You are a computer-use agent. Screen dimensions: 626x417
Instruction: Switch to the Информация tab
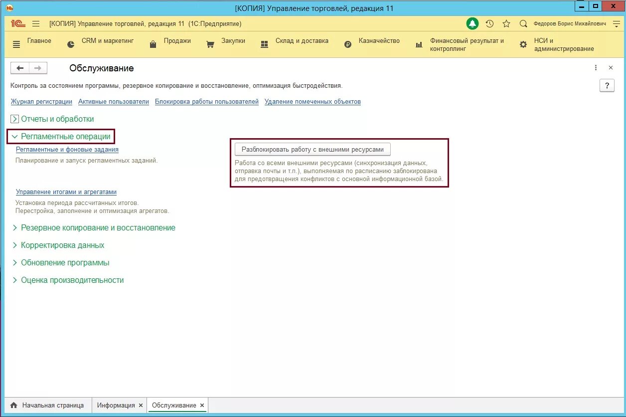(116, 405)
